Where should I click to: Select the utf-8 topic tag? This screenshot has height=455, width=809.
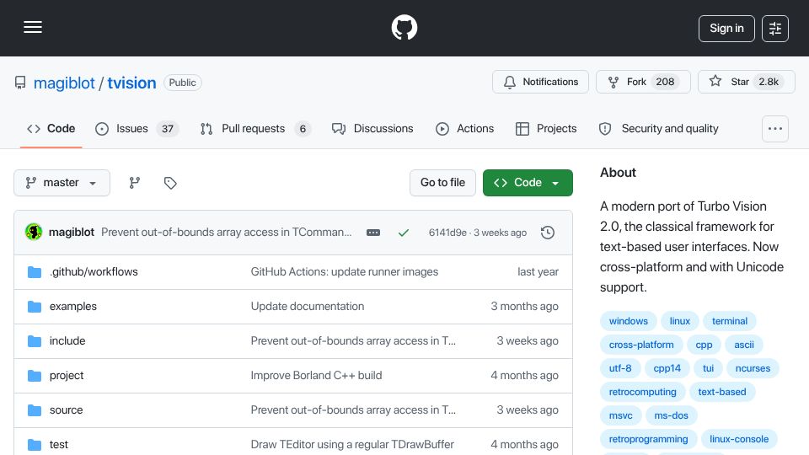tap(620, 368)
